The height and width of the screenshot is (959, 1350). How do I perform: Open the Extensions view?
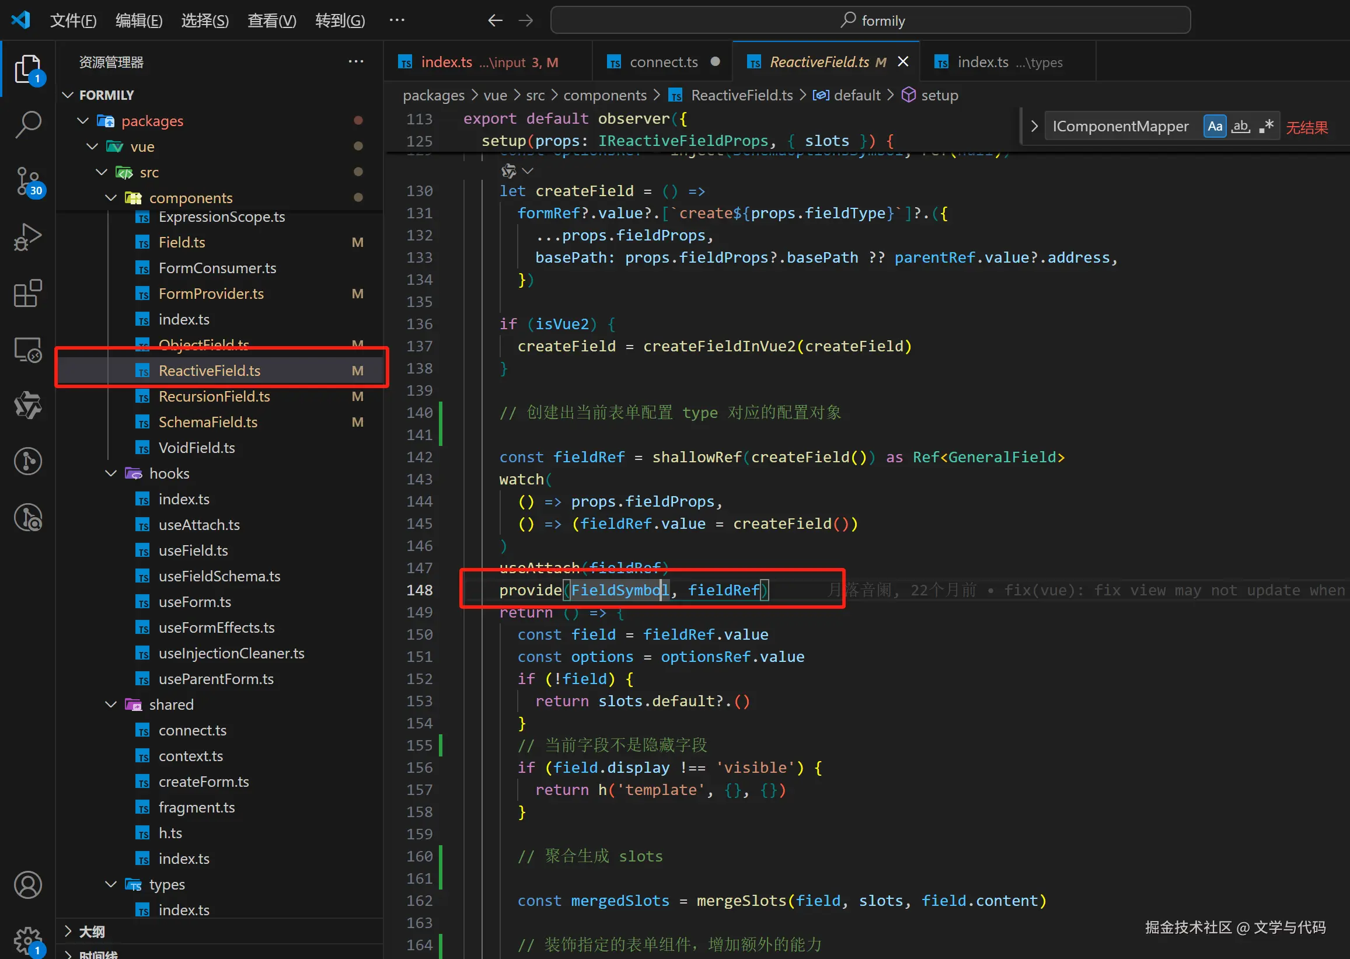tap(28, 294)
